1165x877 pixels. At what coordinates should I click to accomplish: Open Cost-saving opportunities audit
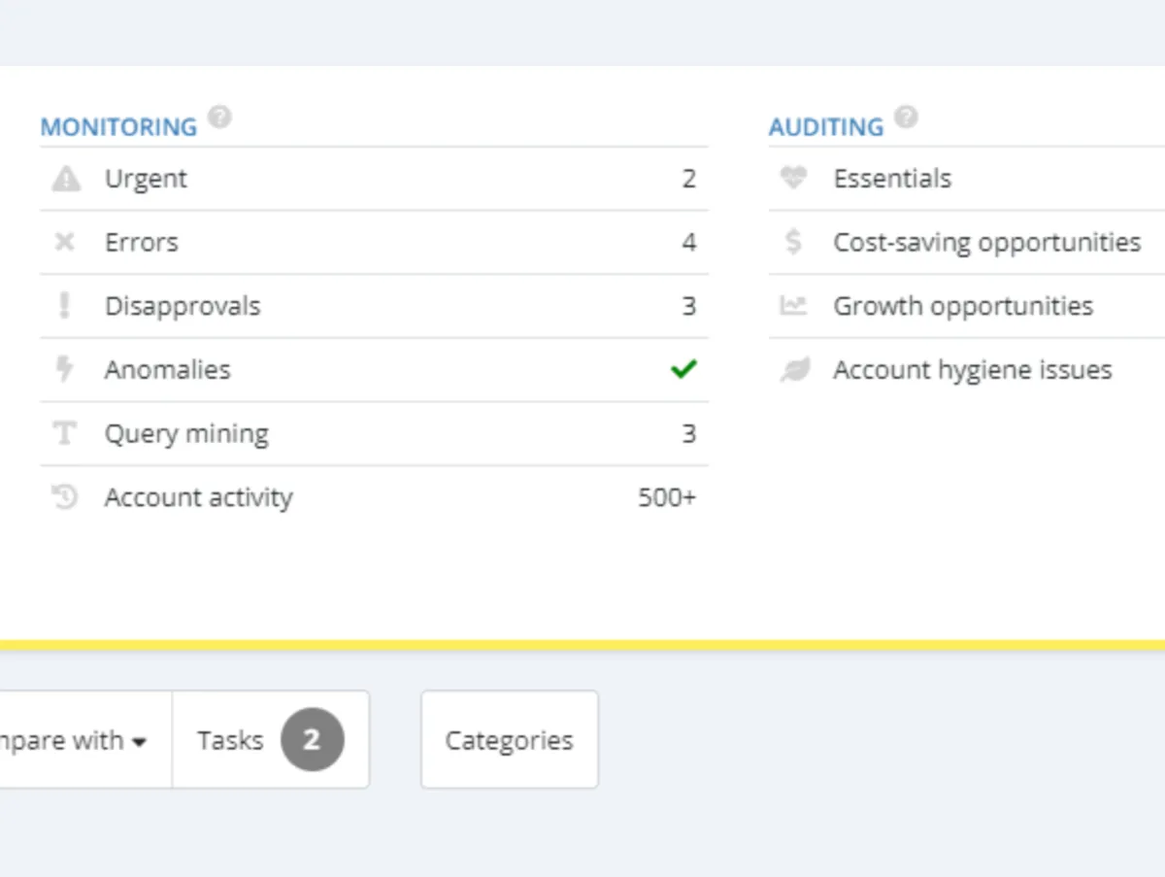[x=967, y=242]
